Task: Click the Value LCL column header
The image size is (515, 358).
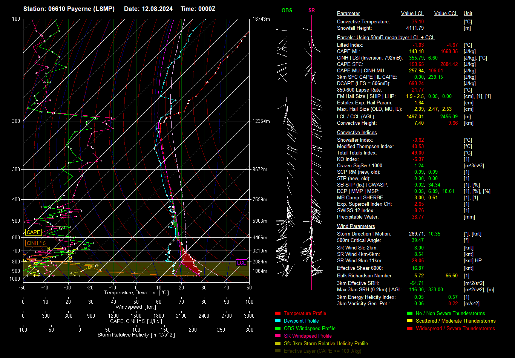Action: 412,14
